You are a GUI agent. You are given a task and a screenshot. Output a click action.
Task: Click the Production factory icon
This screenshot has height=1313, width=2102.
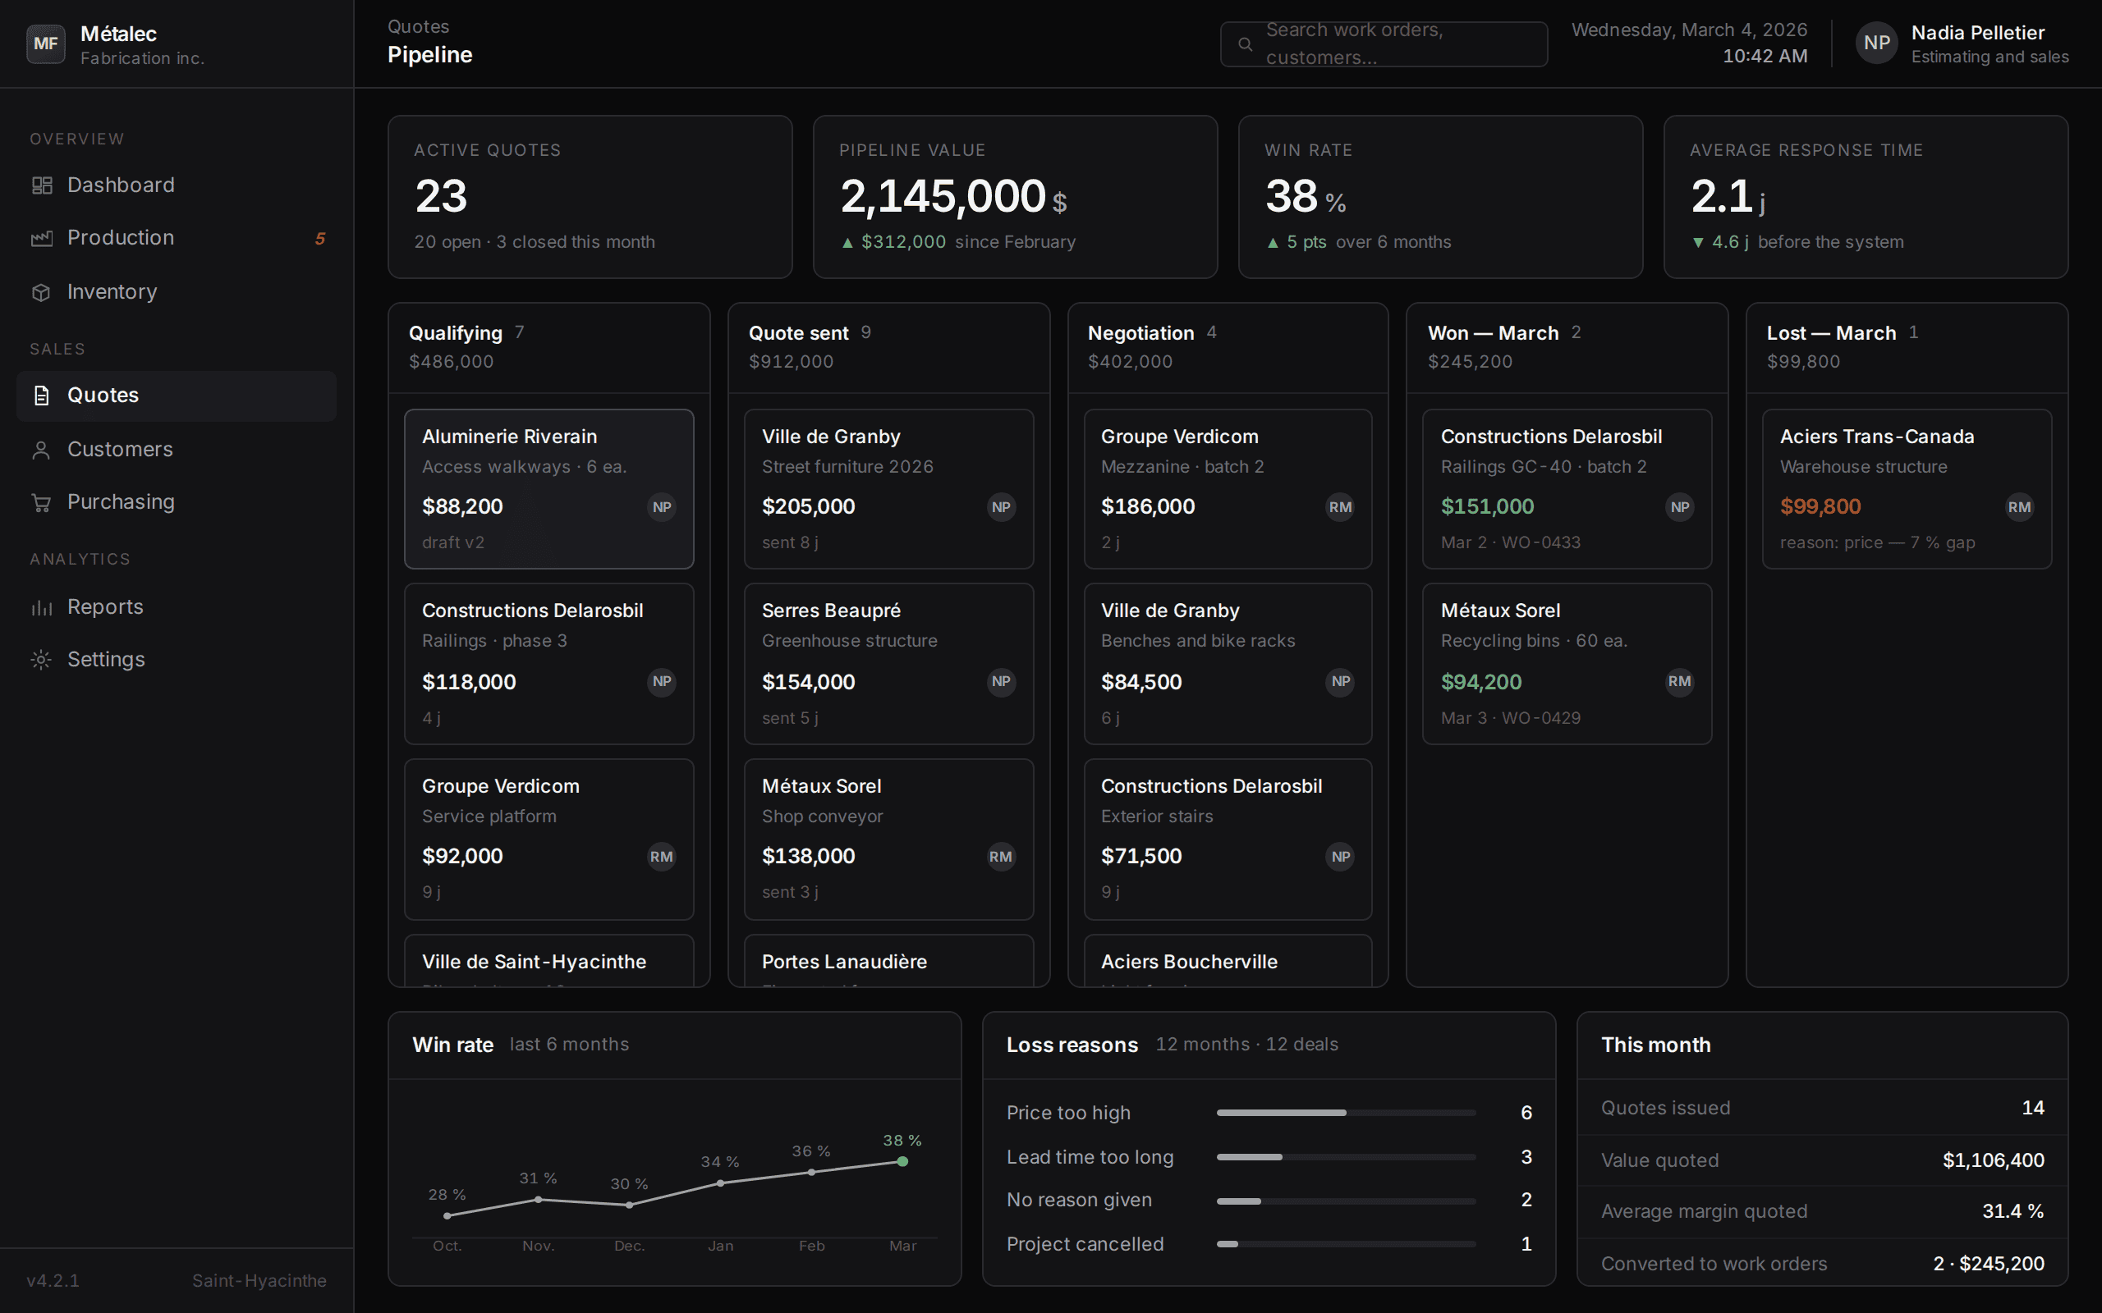pos(42,238)
